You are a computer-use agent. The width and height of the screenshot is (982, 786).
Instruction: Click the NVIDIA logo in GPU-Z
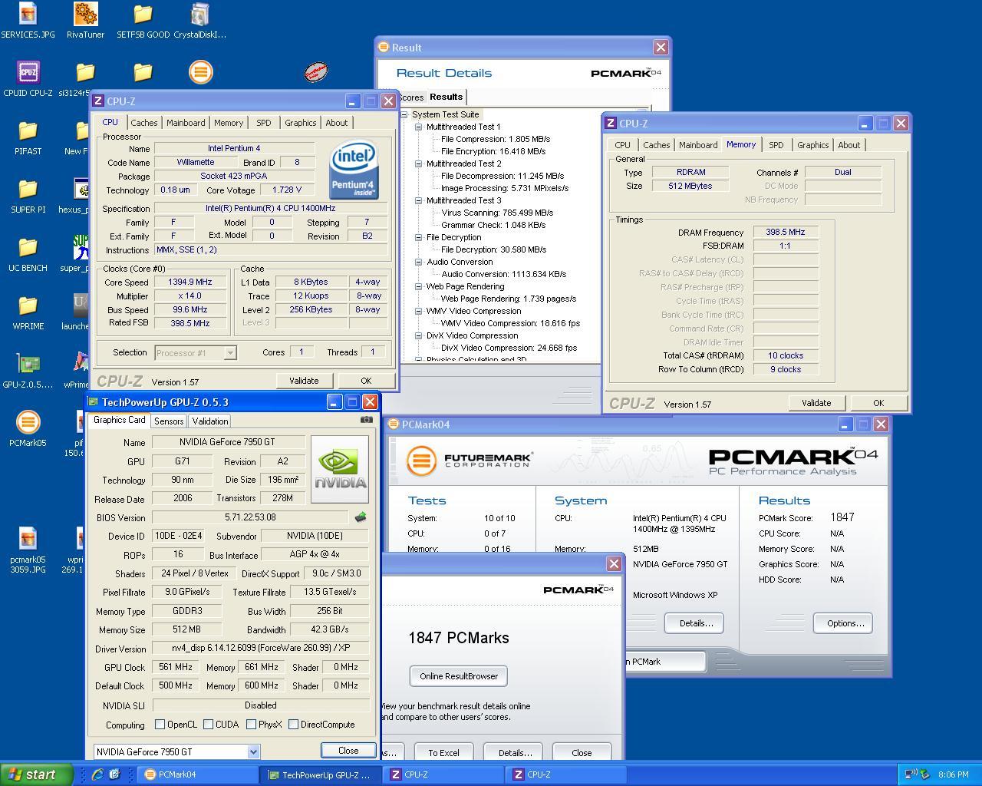[340, 469]
